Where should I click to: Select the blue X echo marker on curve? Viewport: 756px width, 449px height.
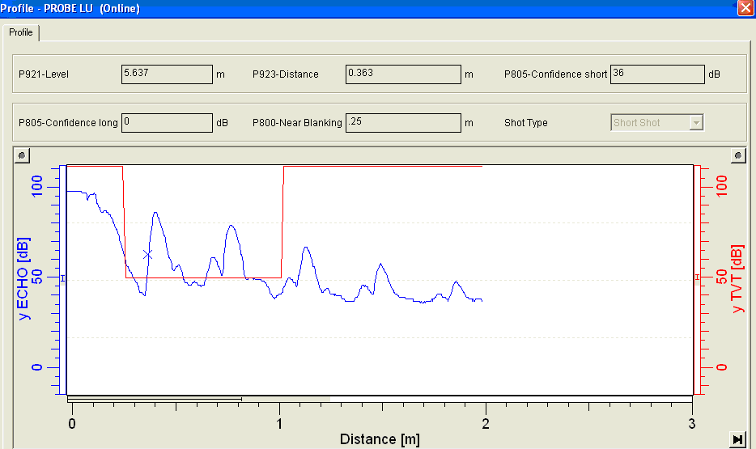coord(147,254)
